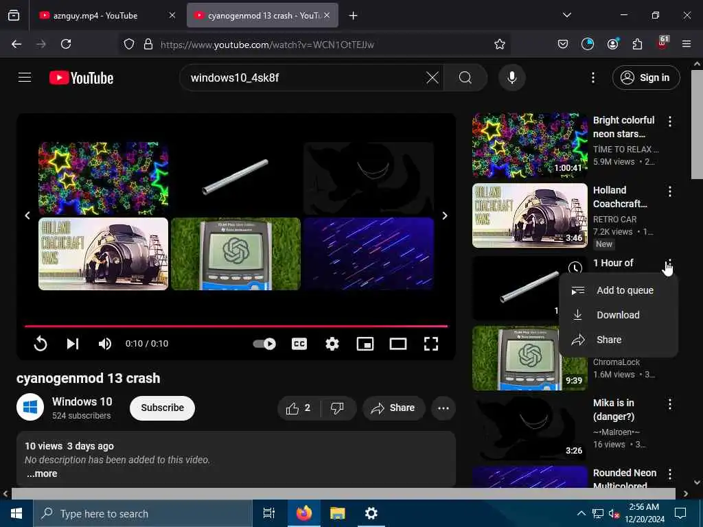This screenshot has height=527, width=703.
Task: Dislike the video with thumbs down
Action: point(337,408)
